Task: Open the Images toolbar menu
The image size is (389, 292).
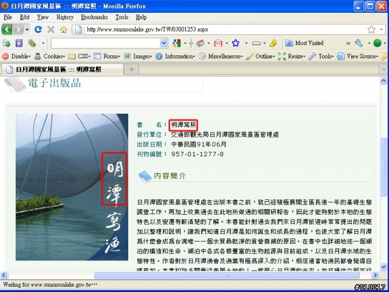Action: click(138, 57)
